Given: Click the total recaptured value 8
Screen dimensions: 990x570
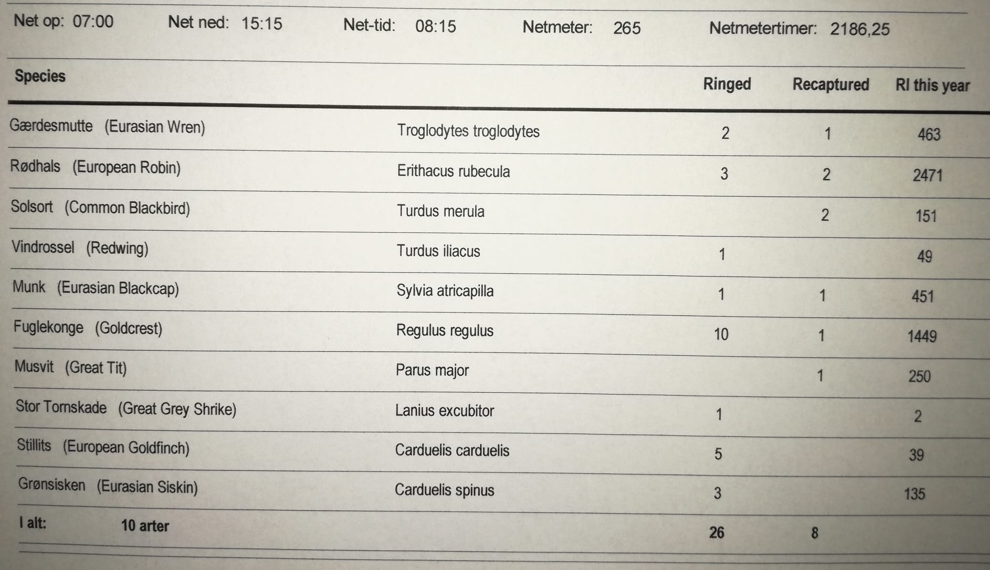Looking at the screenshot, I should pos(814,533).
